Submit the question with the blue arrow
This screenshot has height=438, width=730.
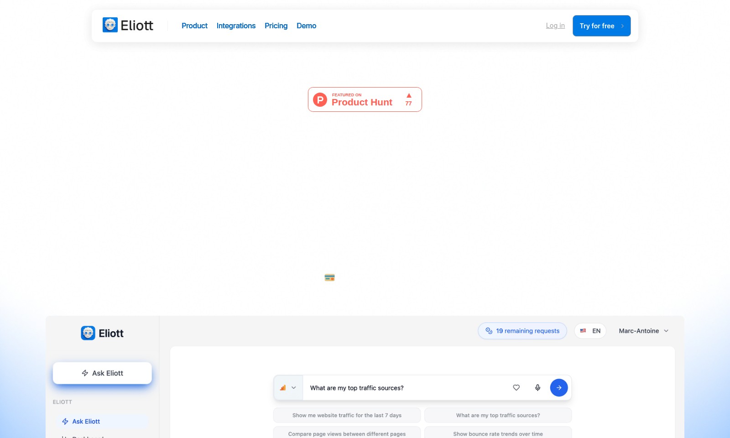coord(559,388)
